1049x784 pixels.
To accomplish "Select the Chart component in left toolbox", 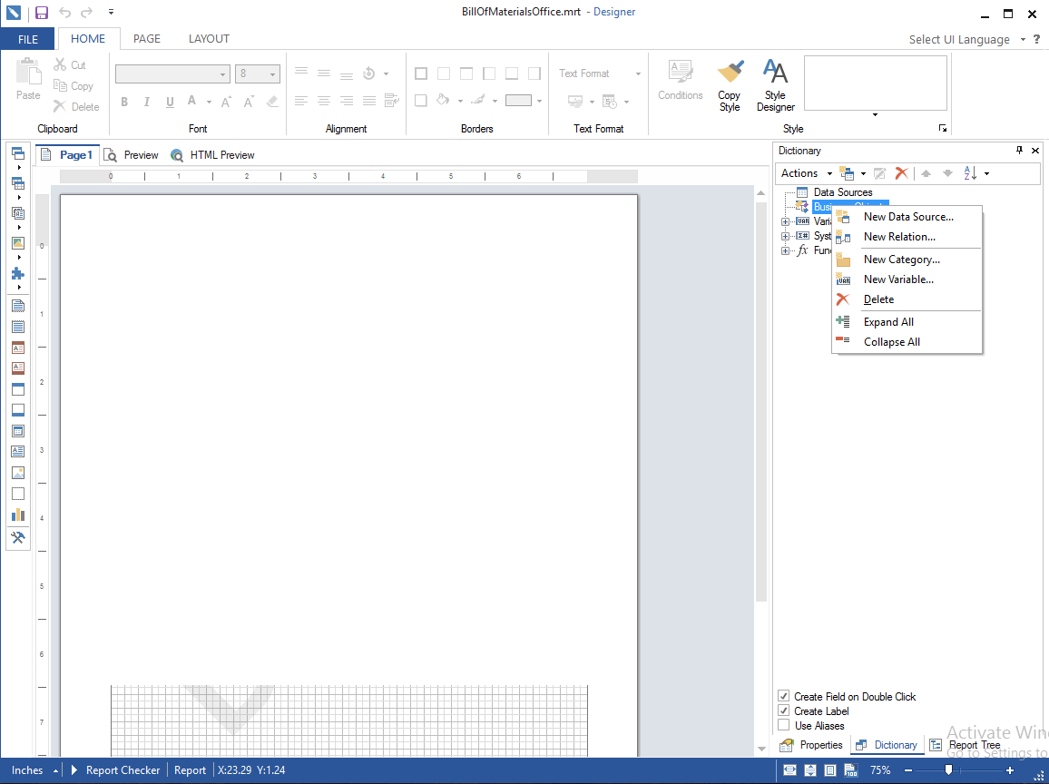I will coord(18,515).
